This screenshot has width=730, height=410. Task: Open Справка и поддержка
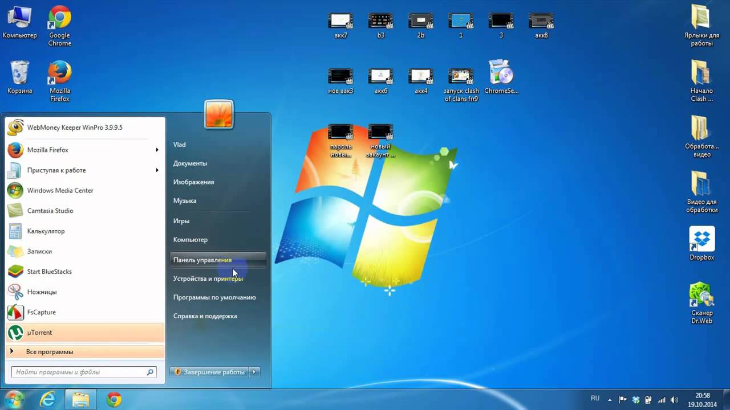point(218,316)
